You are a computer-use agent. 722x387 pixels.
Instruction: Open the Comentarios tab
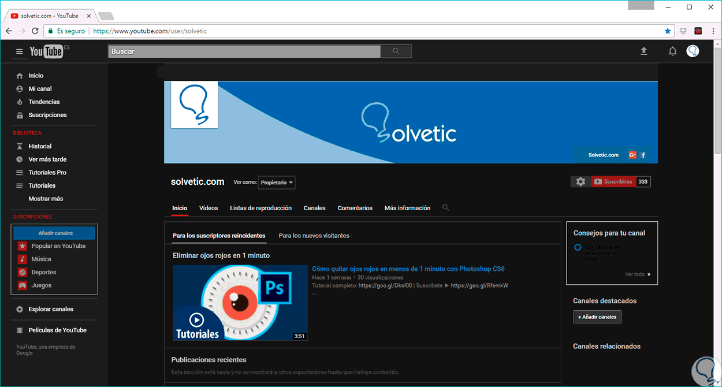coord(355,208)
